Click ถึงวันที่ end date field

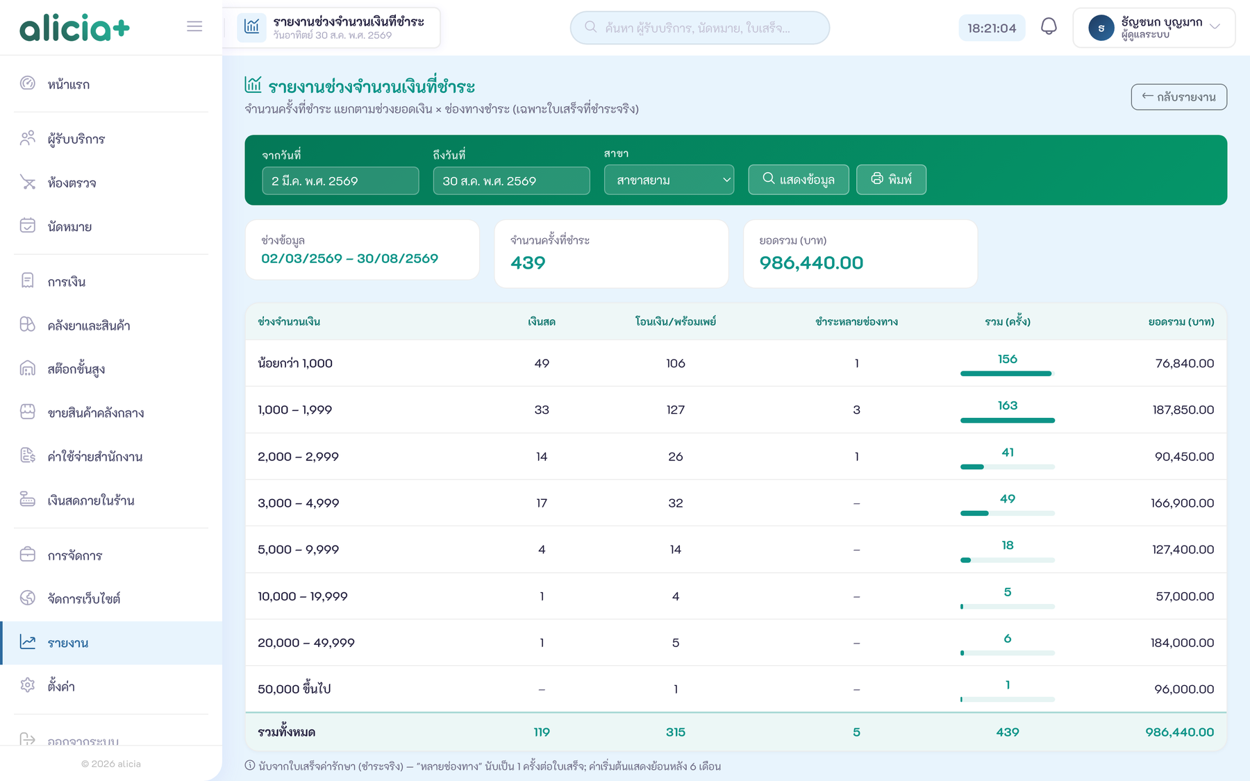(511, 180)
